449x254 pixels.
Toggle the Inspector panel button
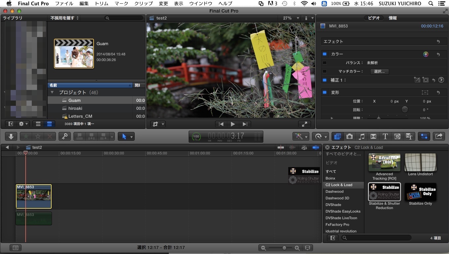pyautogui.click(x=424, y=136)
